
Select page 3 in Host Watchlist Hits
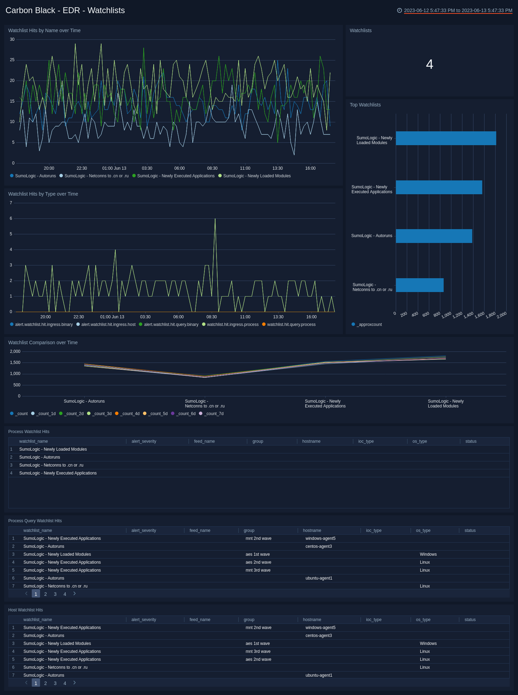[x=55, y=683]
